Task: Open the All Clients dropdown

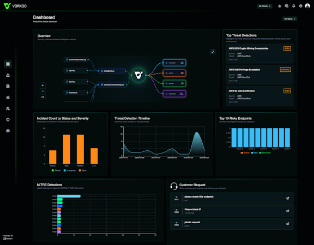Action: (x=264, y=6)
